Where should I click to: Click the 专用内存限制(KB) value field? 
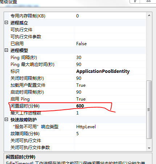point(110,16)
